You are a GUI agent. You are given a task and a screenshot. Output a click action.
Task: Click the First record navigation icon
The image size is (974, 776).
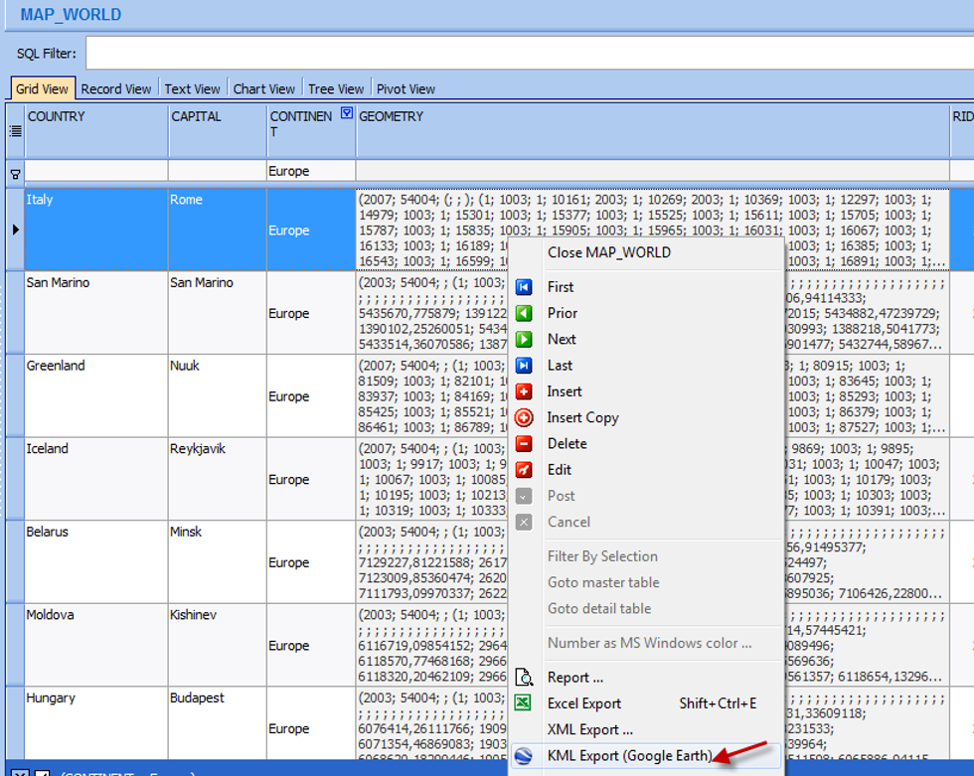point(524,287)
